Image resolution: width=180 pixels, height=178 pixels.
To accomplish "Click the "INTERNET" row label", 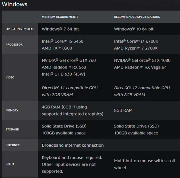I will click(13, 145).
